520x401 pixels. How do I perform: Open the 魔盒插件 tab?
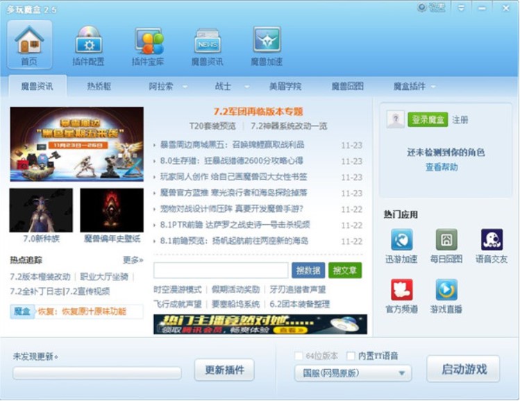click(409, 87)
